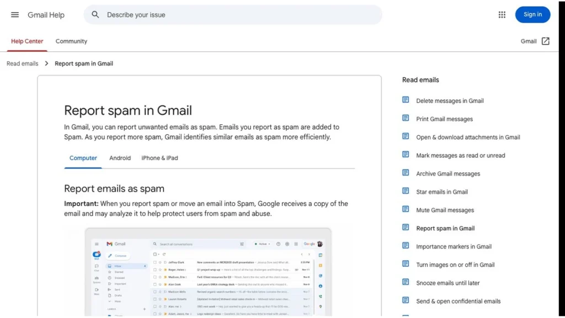Click the Describe your issue search field

[x=233, y=15]
